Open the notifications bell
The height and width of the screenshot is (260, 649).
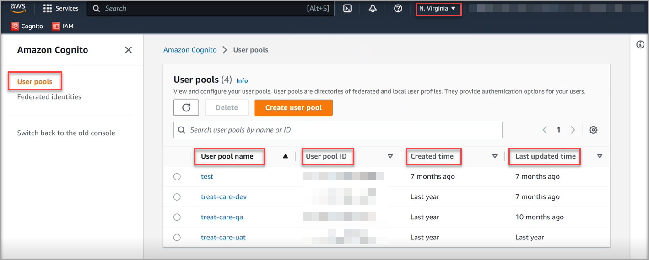[373, 8]
